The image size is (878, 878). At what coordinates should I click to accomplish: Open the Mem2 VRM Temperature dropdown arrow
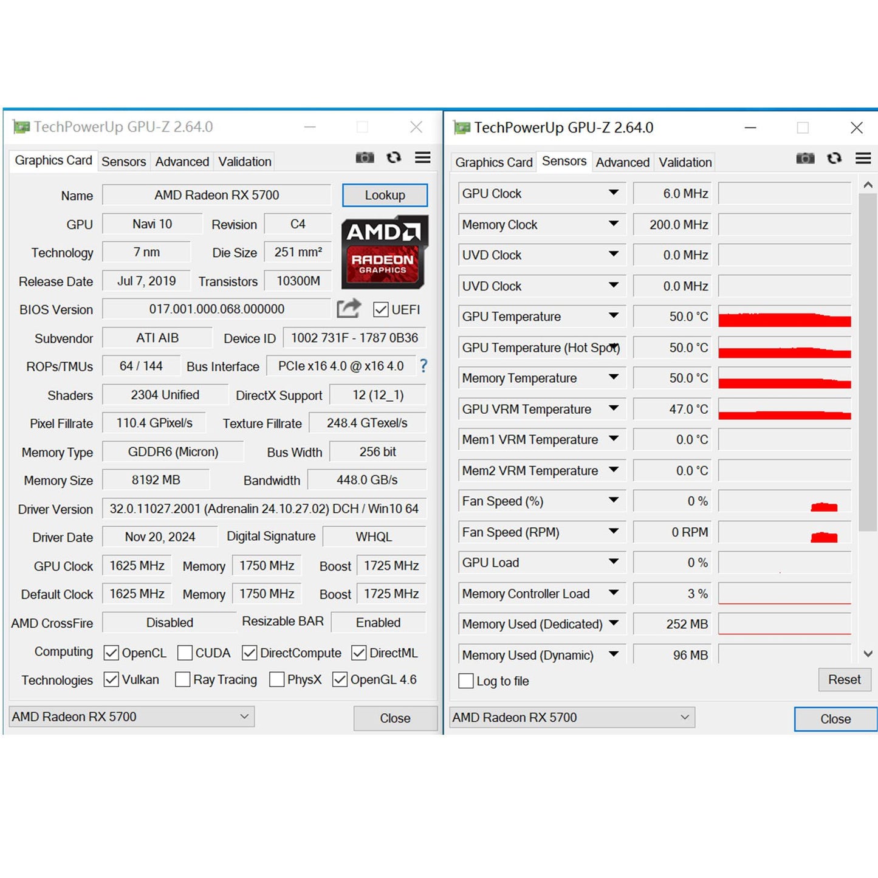click(614, 470)
